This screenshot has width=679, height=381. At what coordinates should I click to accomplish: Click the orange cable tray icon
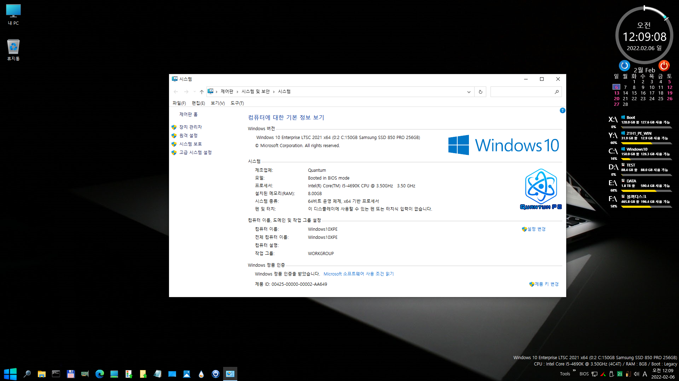pyautogui.click(x=628, y=374)
